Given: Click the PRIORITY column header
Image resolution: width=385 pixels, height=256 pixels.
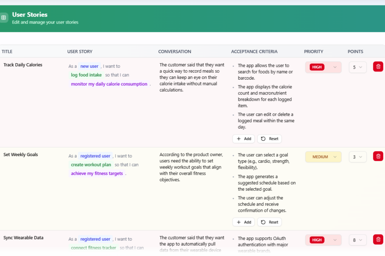Looking at the screenshot, I should click(313, 51).
